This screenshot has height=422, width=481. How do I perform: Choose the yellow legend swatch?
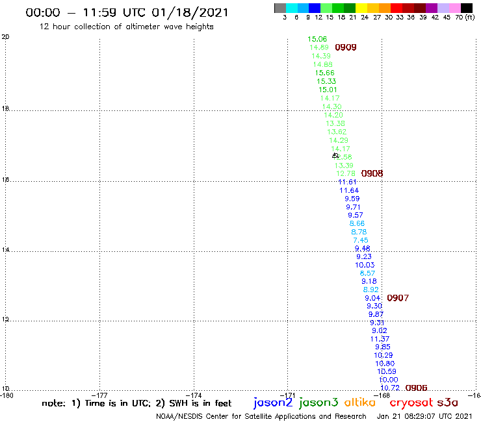click(x=361, y=8)
